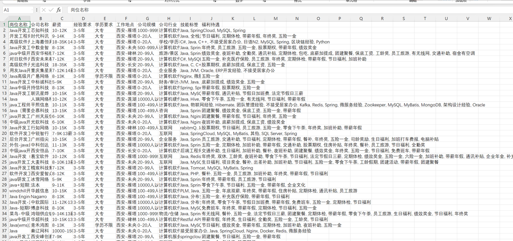513x241 pixels.
Task: Click the Insert Function fx icon
Action: click(x=59, y=10)
